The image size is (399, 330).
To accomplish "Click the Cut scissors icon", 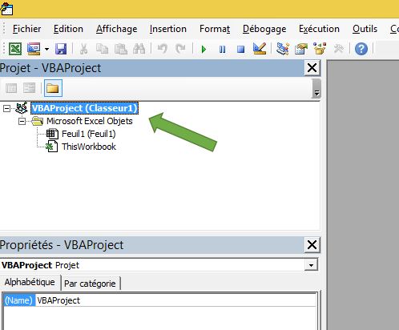I will point(83,49).
